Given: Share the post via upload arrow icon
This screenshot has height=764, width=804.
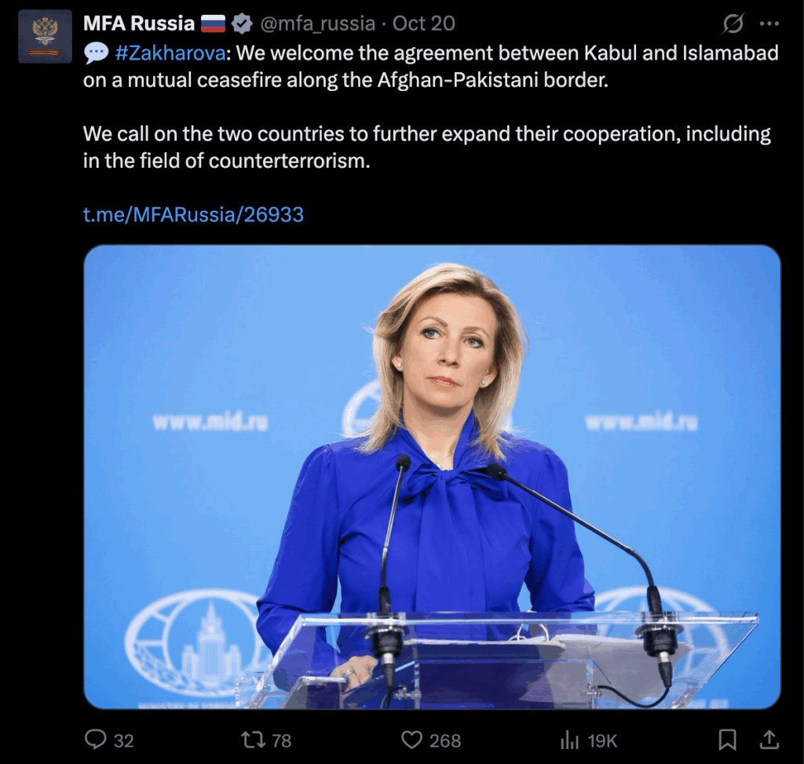Looking at the screenshot, I should tap(769, 740).
